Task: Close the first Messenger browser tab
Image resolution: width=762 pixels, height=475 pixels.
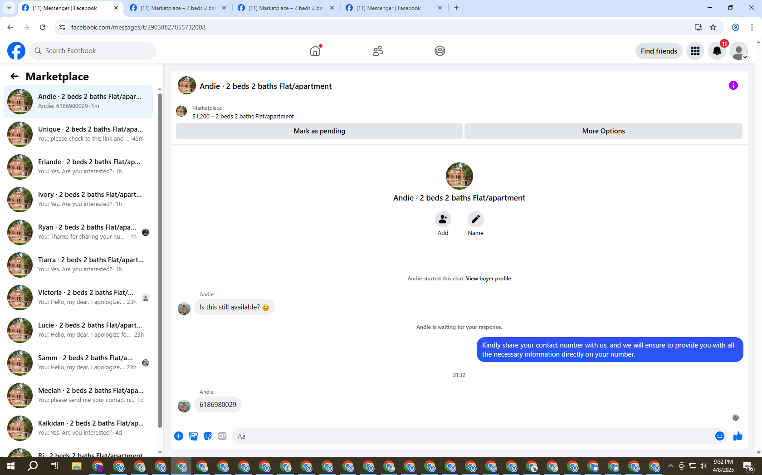Action: (116, 8)
